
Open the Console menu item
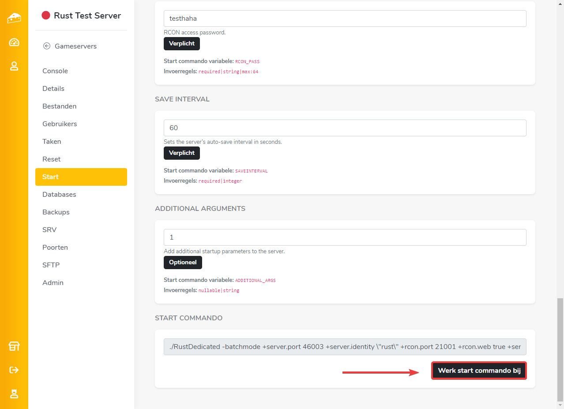[x=55, y=71]
